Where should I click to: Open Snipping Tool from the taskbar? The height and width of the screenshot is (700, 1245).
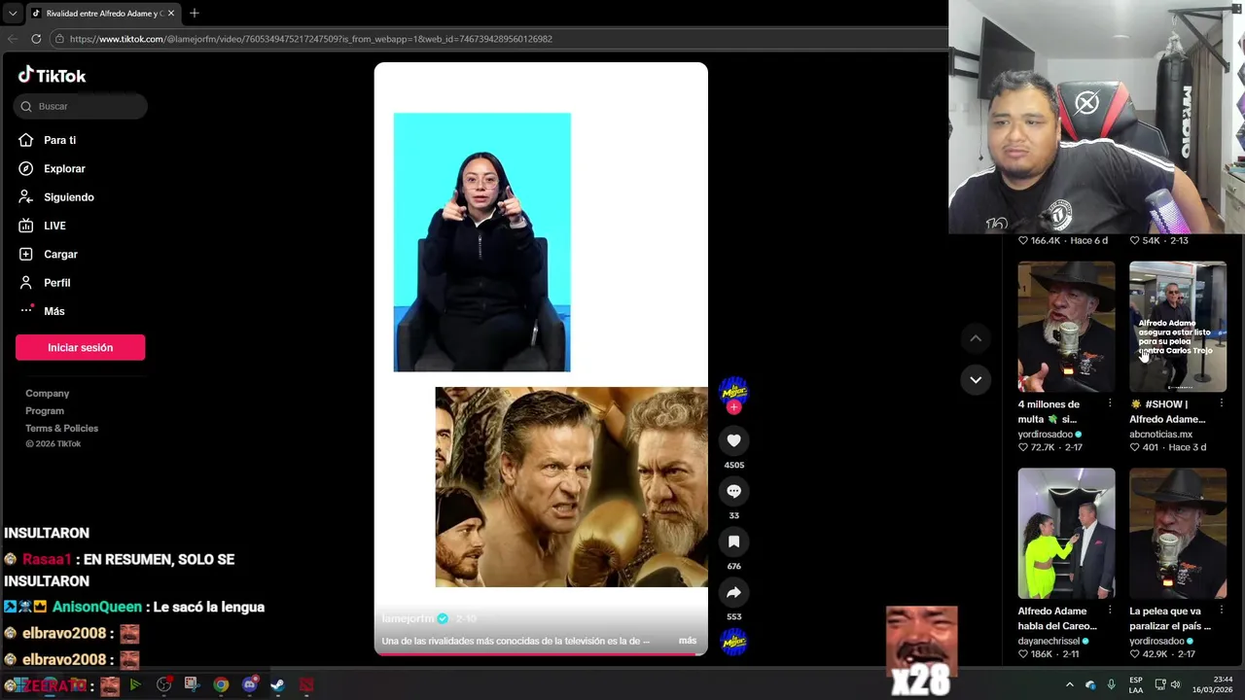[x=192, y=684]
